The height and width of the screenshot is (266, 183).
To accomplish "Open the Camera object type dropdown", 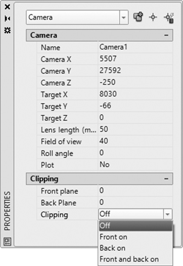I will click(x=124, y=17).
